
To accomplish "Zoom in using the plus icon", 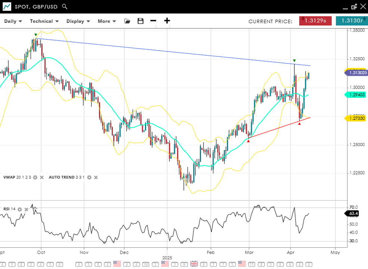I will (x=167, y=21).
